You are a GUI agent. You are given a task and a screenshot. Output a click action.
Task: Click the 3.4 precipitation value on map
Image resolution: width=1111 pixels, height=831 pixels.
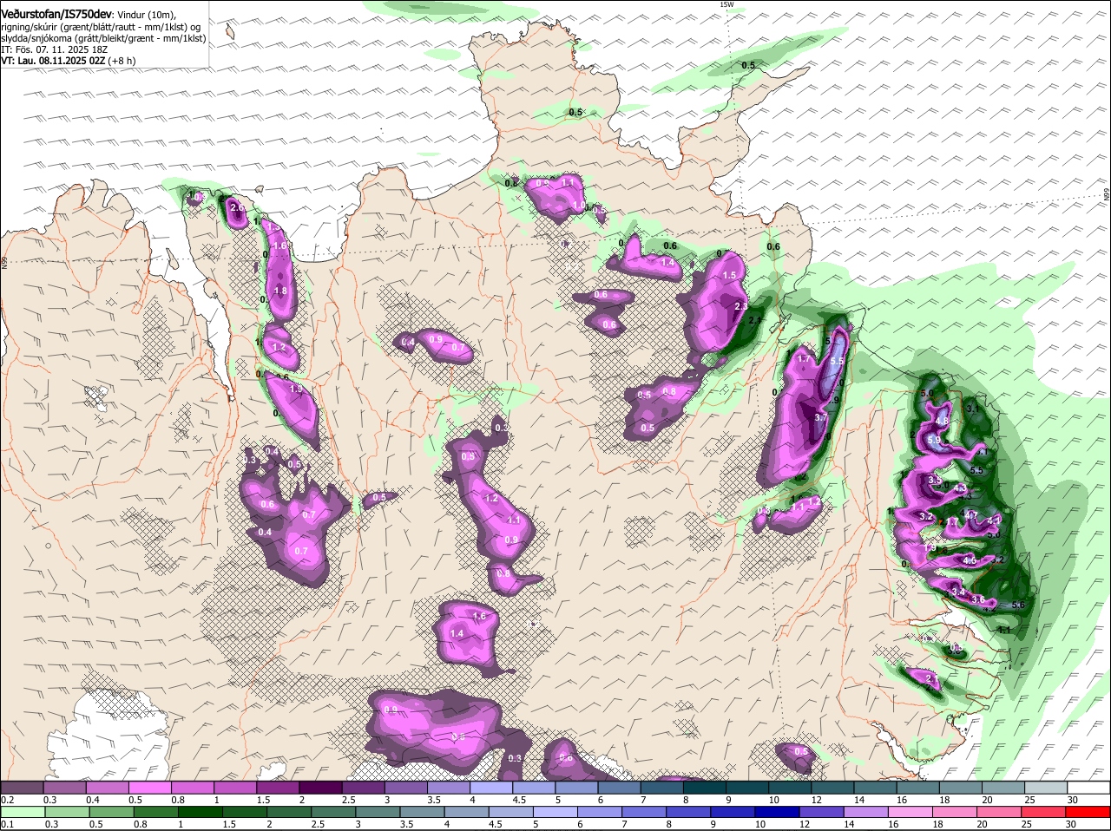tap(958, 592)
